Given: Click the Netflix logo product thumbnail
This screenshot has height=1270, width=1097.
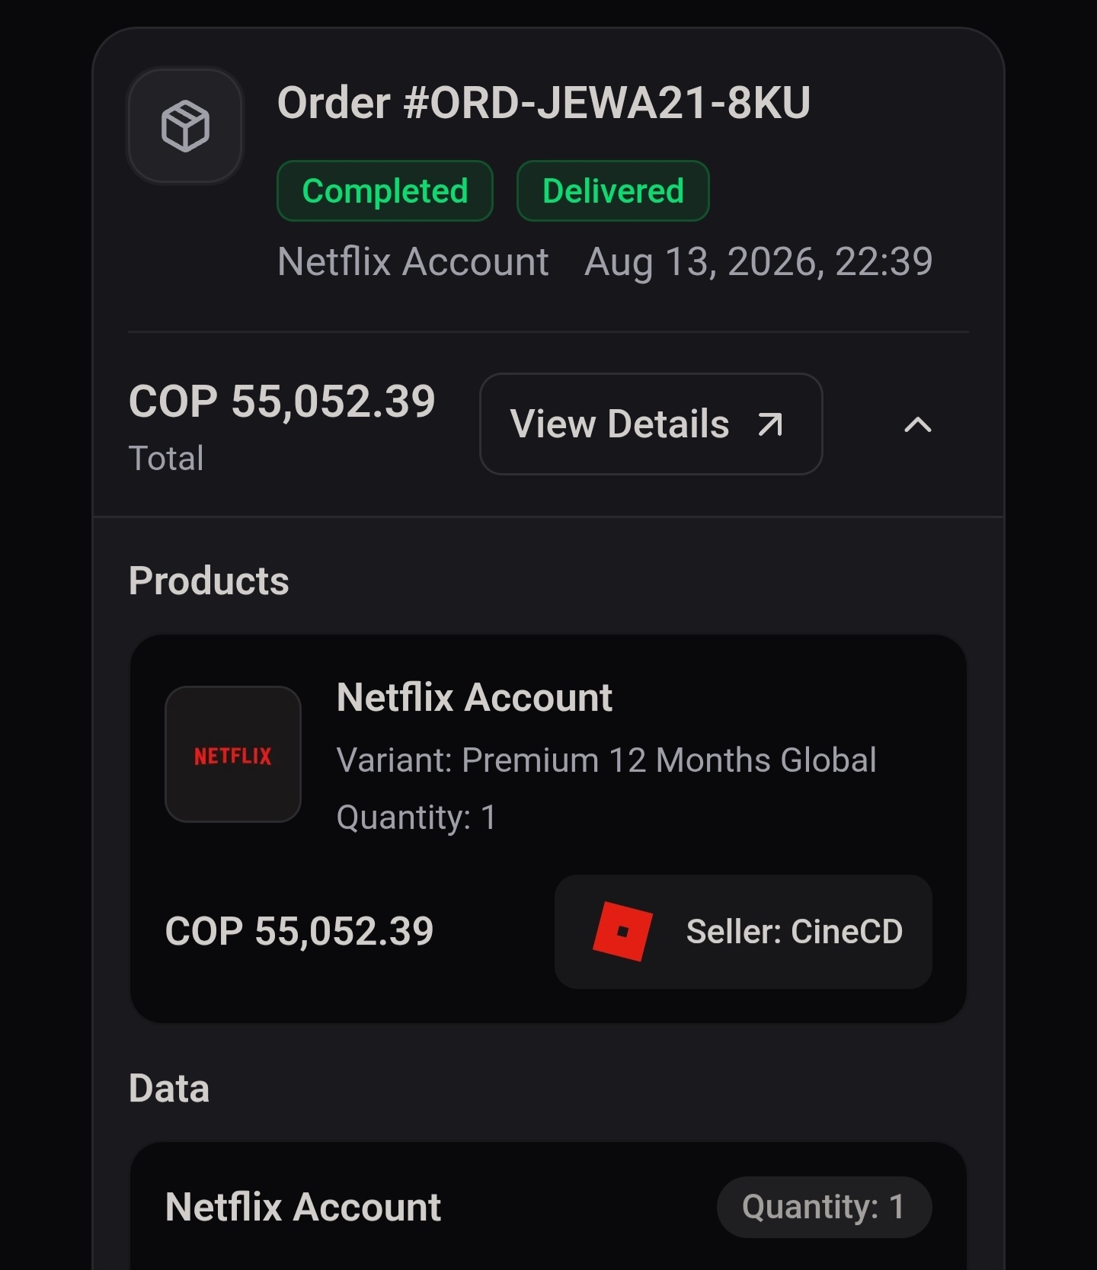Looking at the screenshot, I should 233,754.
